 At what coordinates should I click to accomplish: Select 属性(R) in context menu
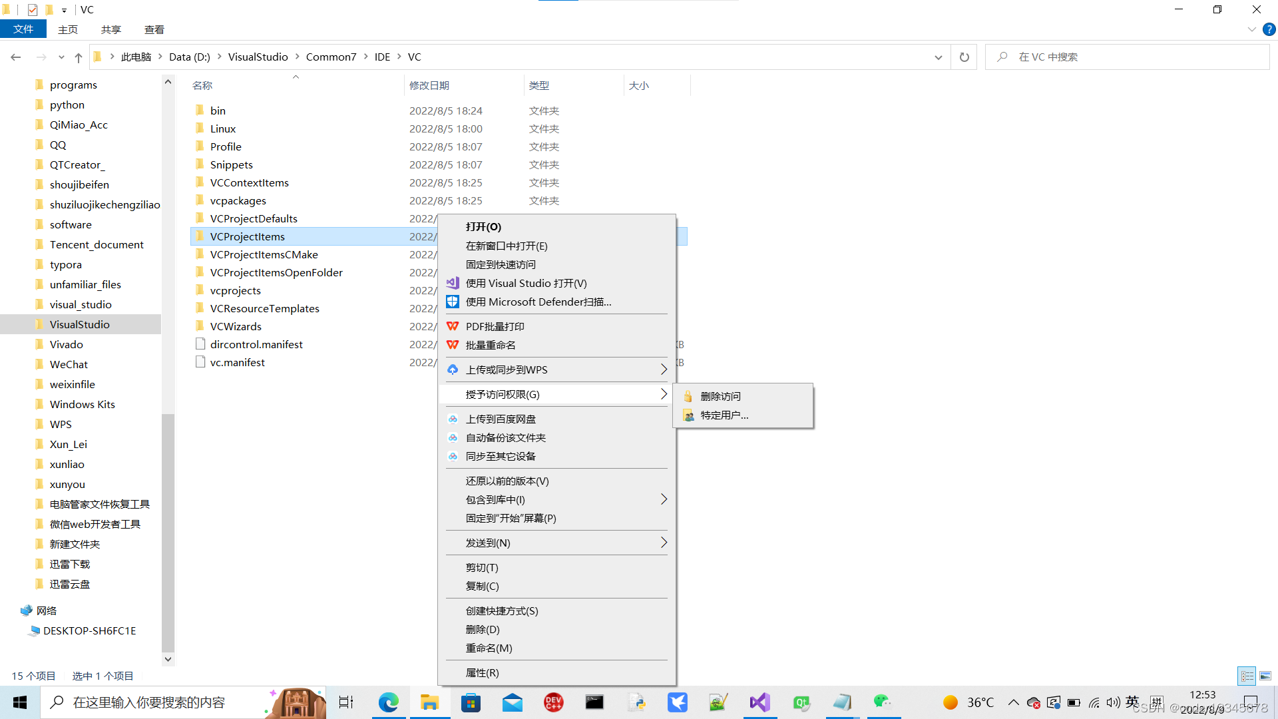(482, 672)
